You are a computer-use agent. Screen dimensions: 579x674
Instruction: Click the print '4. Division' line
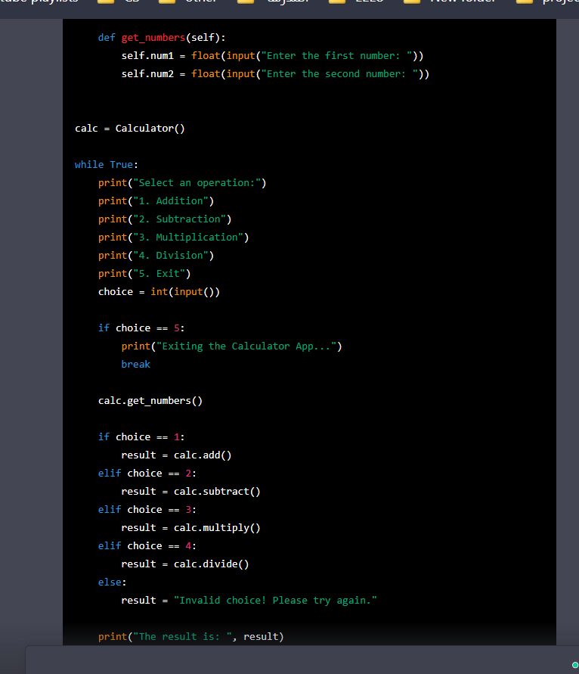click(x=156, y=256)
